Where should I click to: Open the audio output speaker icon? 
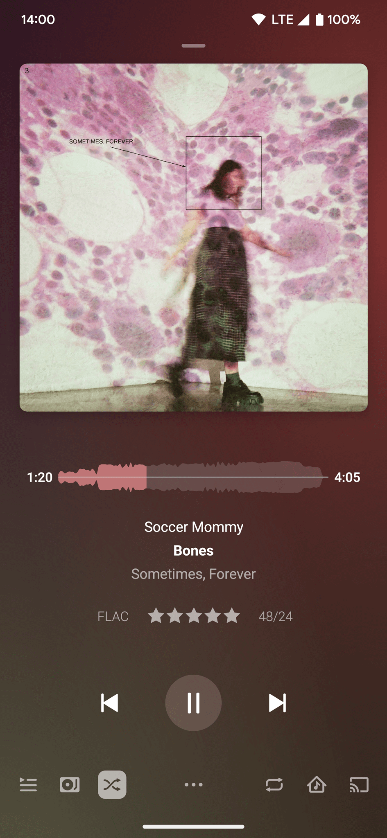[70, 784]
